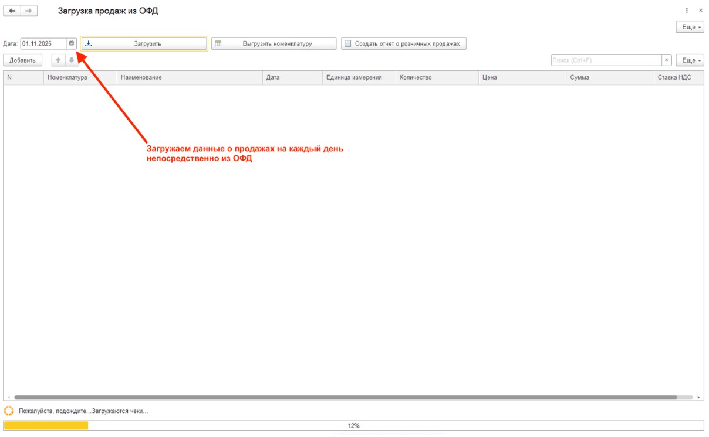Image resolution: width=709 pixels, height=437 pixels.
Task: Click the Сумма column header
Action: [x=610, y=77]
